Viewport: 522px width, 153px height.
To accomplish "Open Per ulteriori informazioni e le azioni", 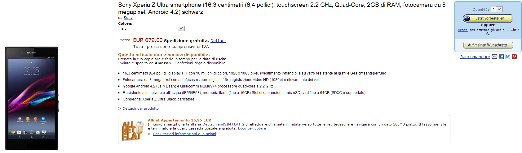I will [x=184, y=134].
